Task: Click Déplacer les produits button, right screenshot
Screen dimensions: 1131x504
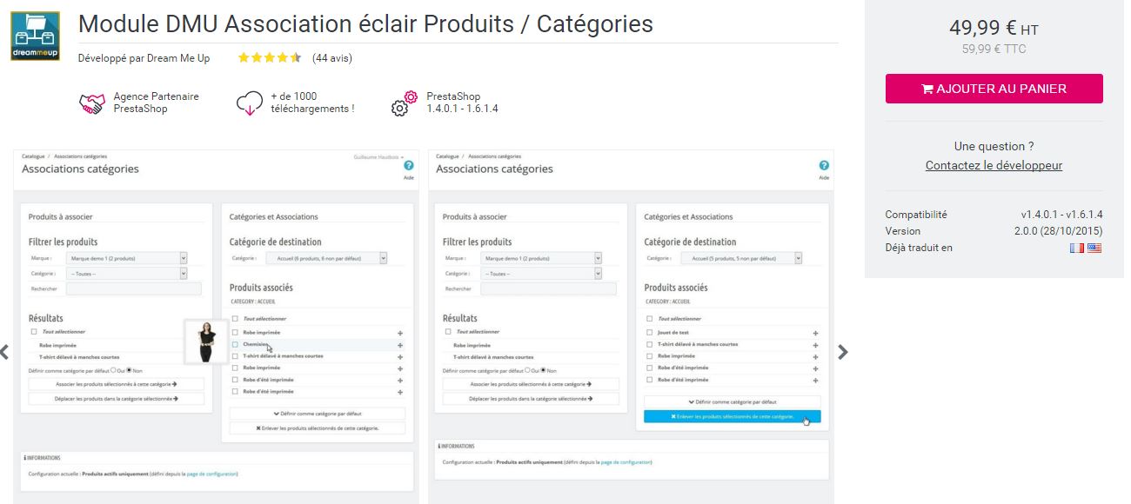Action: coord(531,399)
